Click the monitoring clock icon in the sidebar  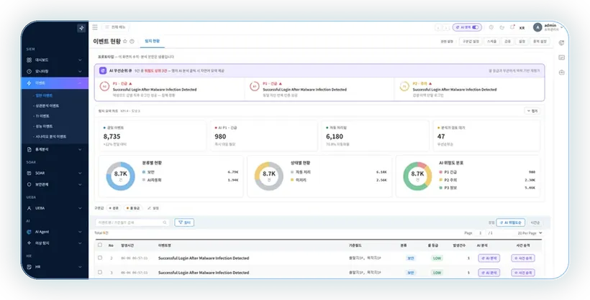pos(29,71)
